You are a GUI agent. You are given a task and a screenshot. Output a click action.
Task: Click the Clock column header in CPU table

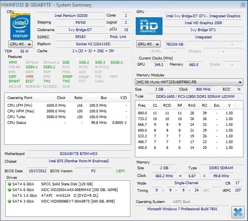(56, 98)
